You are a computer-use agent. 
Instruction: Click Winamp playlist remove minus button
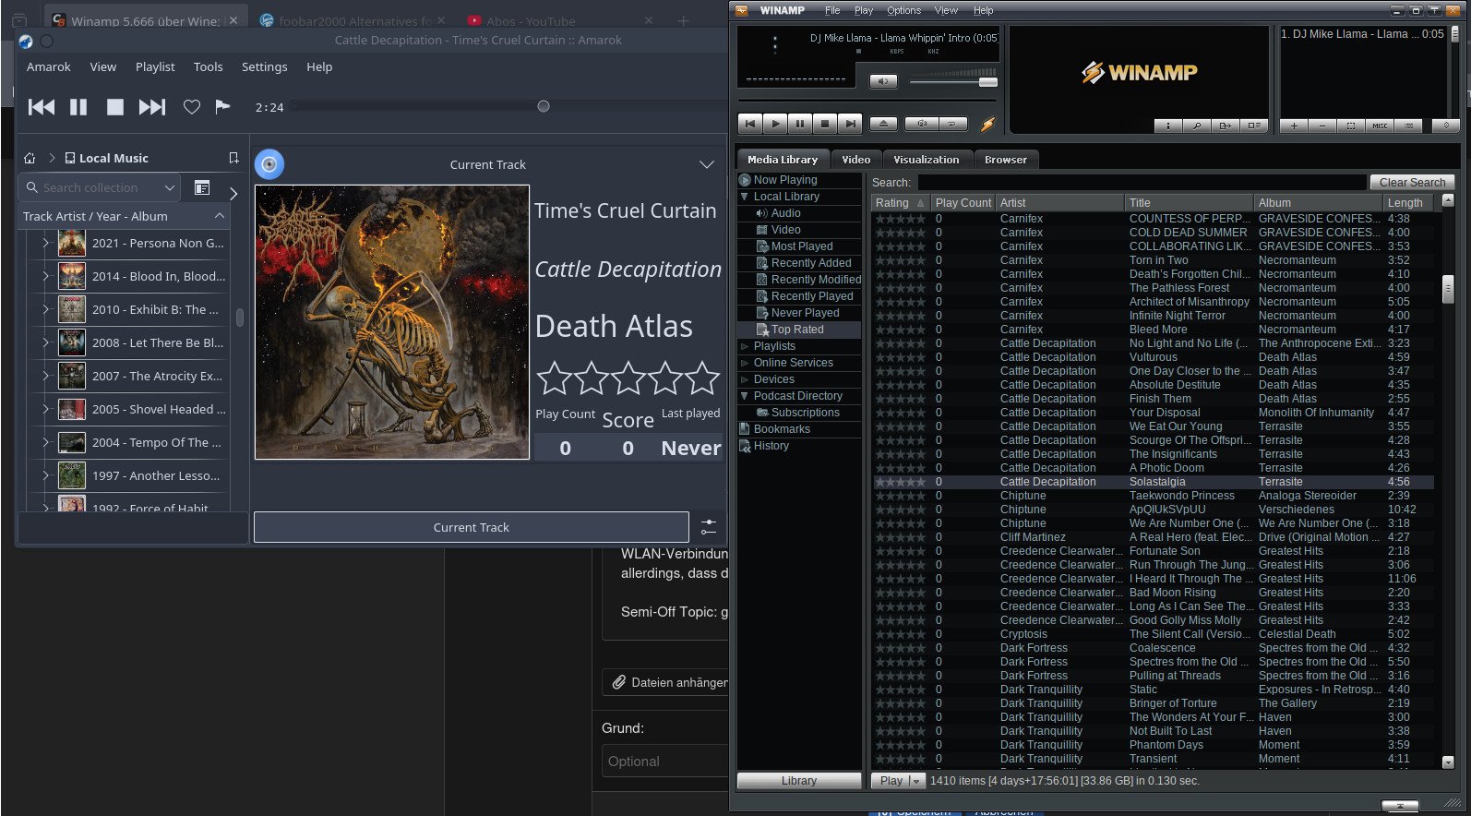(1322, 126)
